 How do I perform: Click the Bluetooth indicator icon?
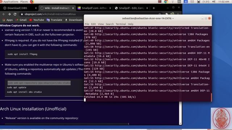[186, 1]
